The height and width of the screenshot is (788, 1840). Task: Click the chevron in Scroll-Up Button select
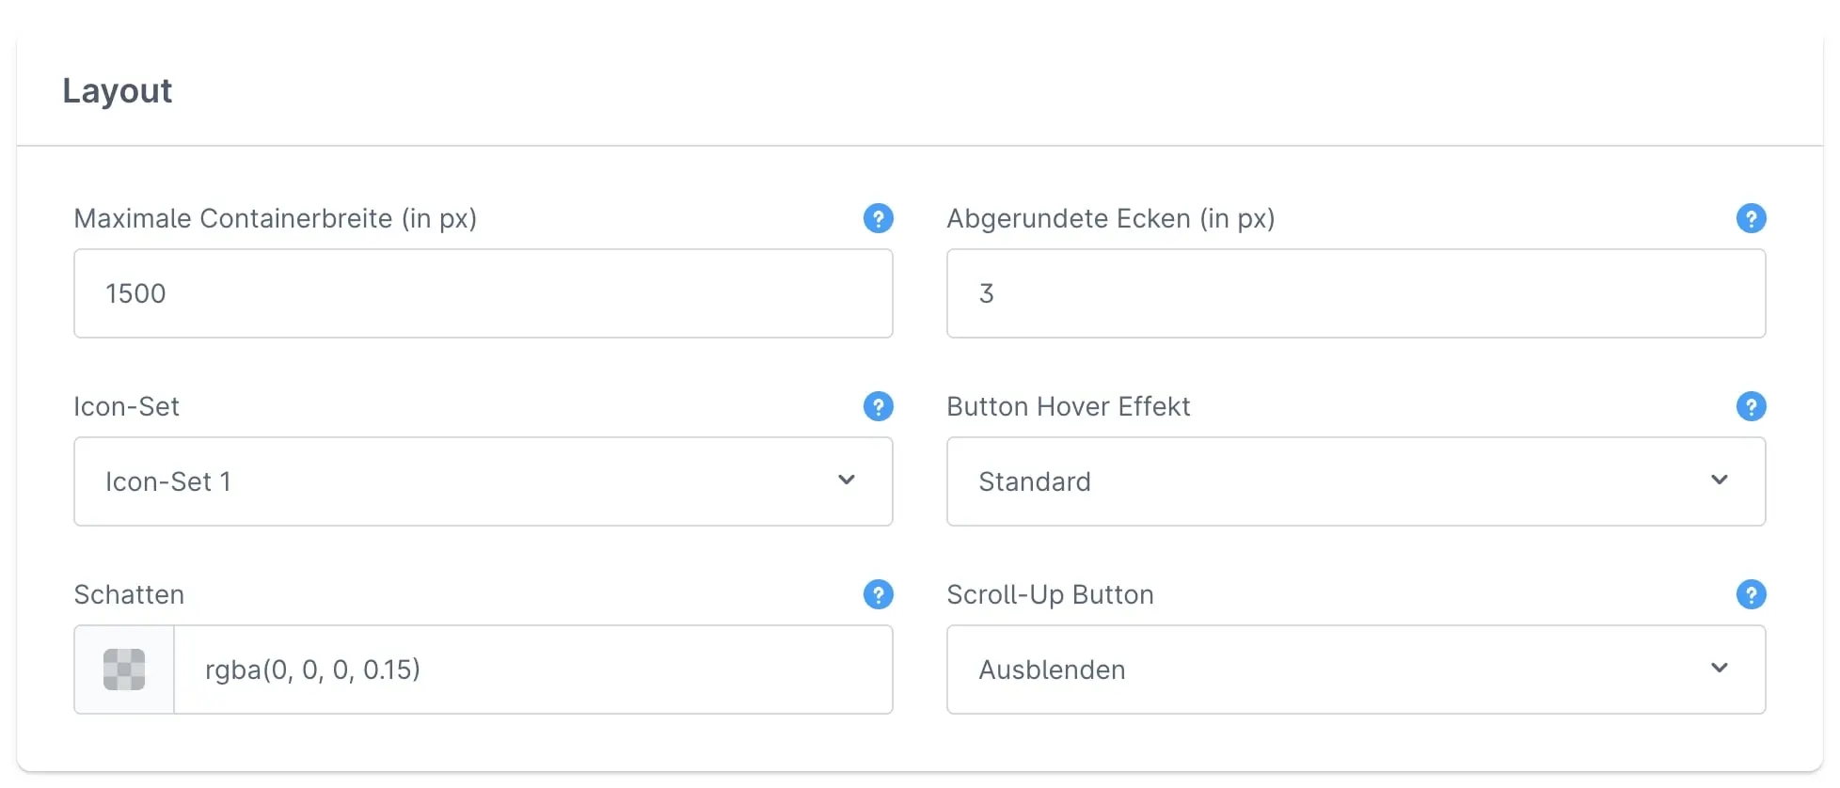click(1720, 669)
